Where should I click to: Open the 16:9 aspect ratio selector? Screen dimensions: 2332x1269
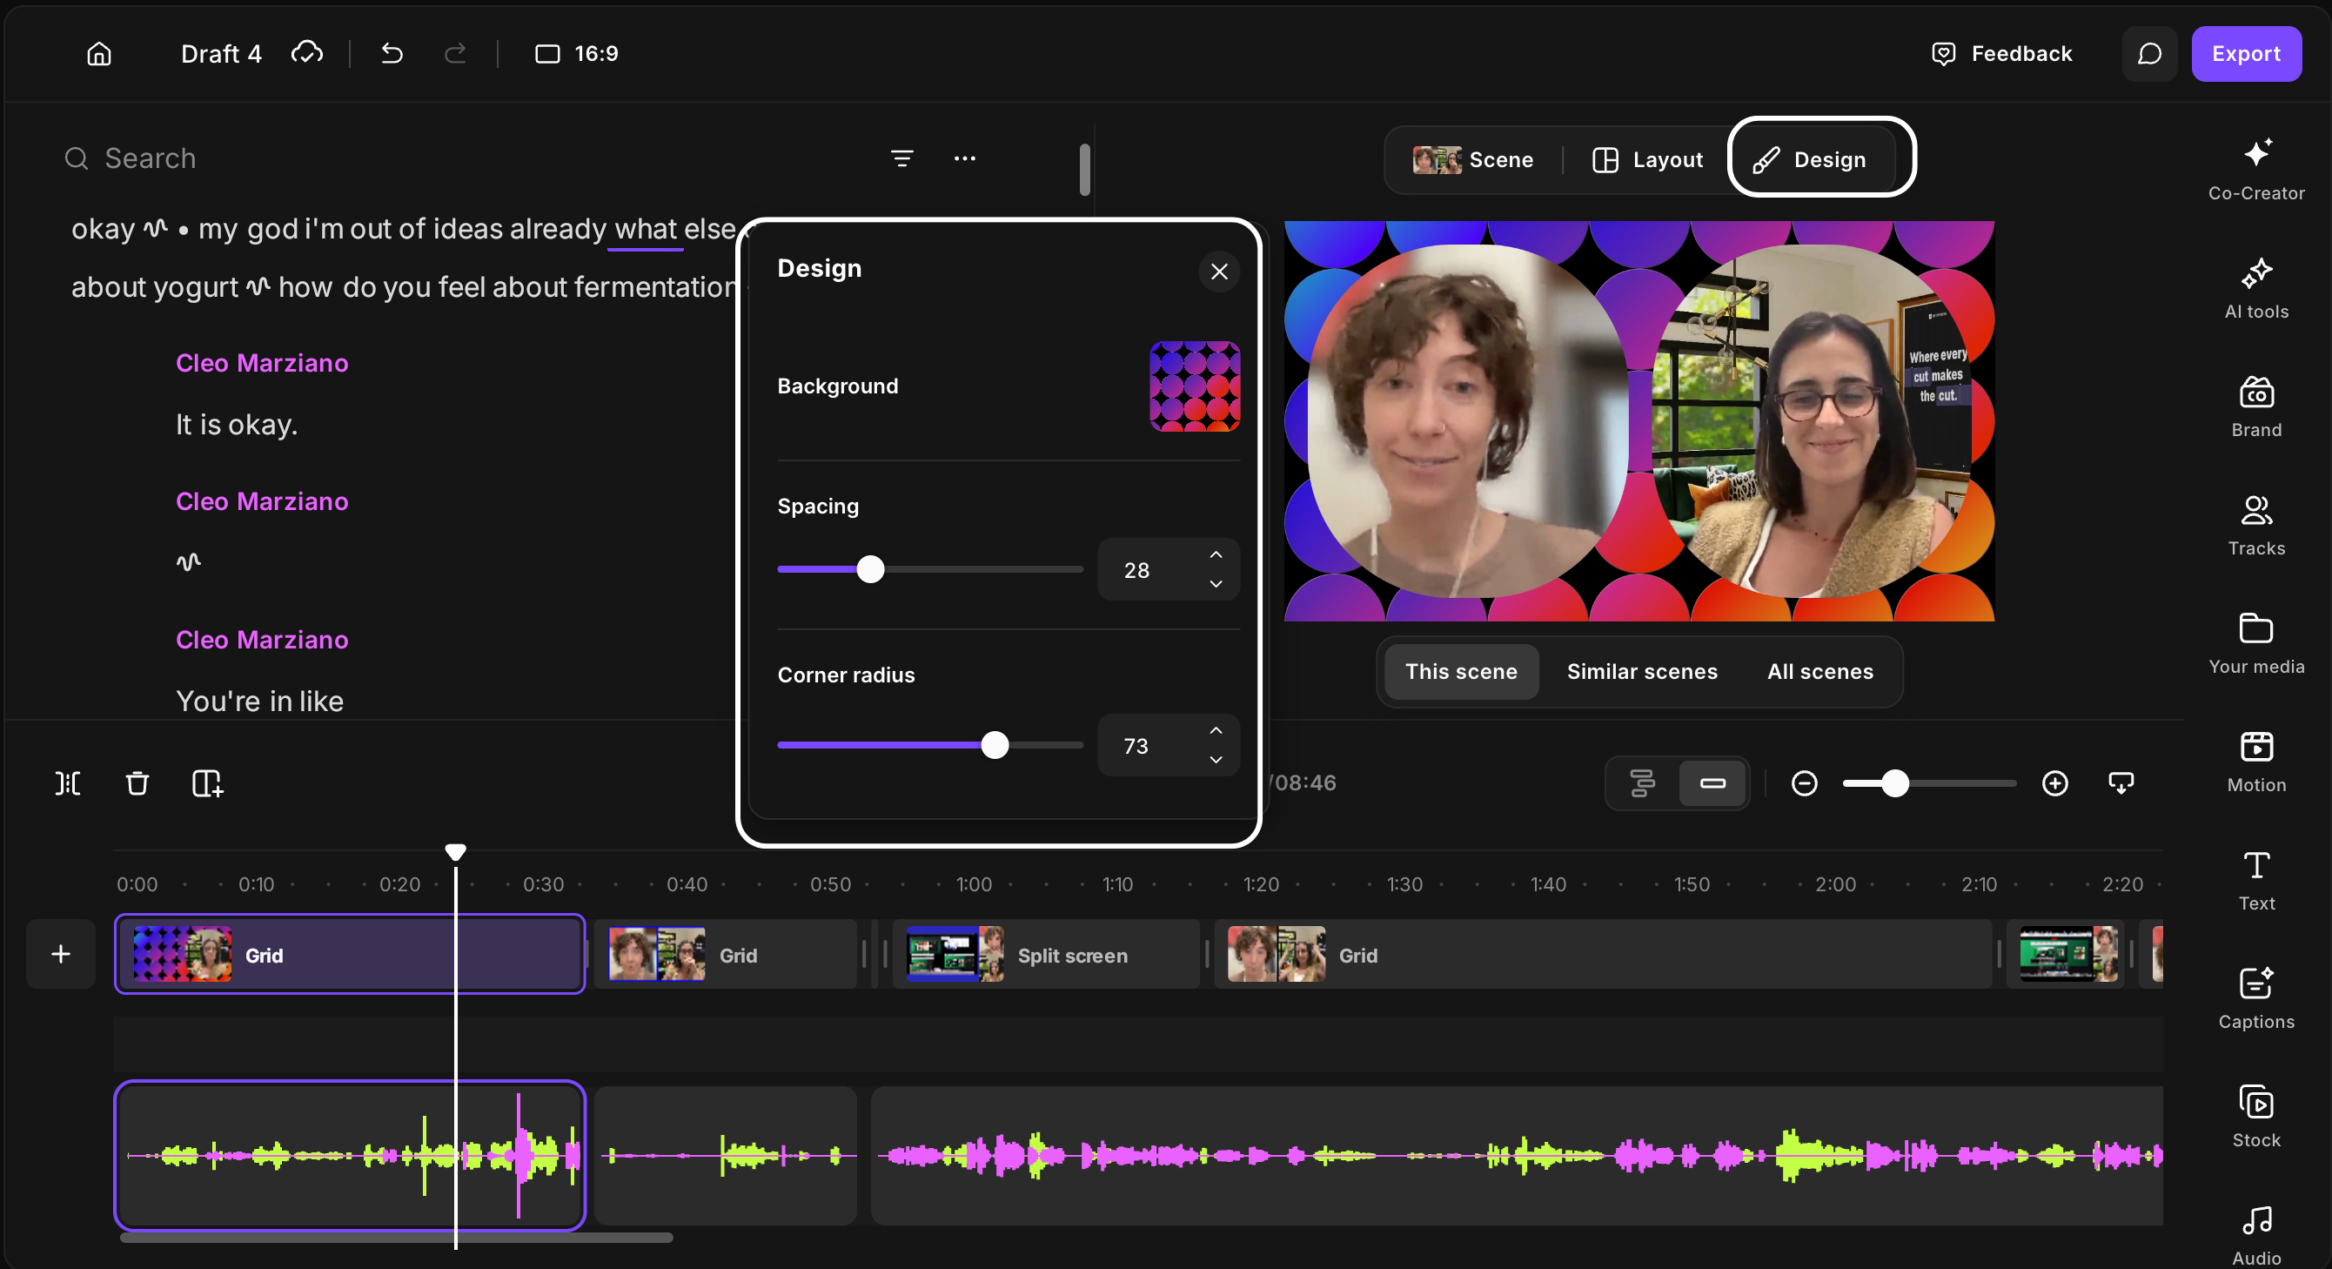click(576, 53)
